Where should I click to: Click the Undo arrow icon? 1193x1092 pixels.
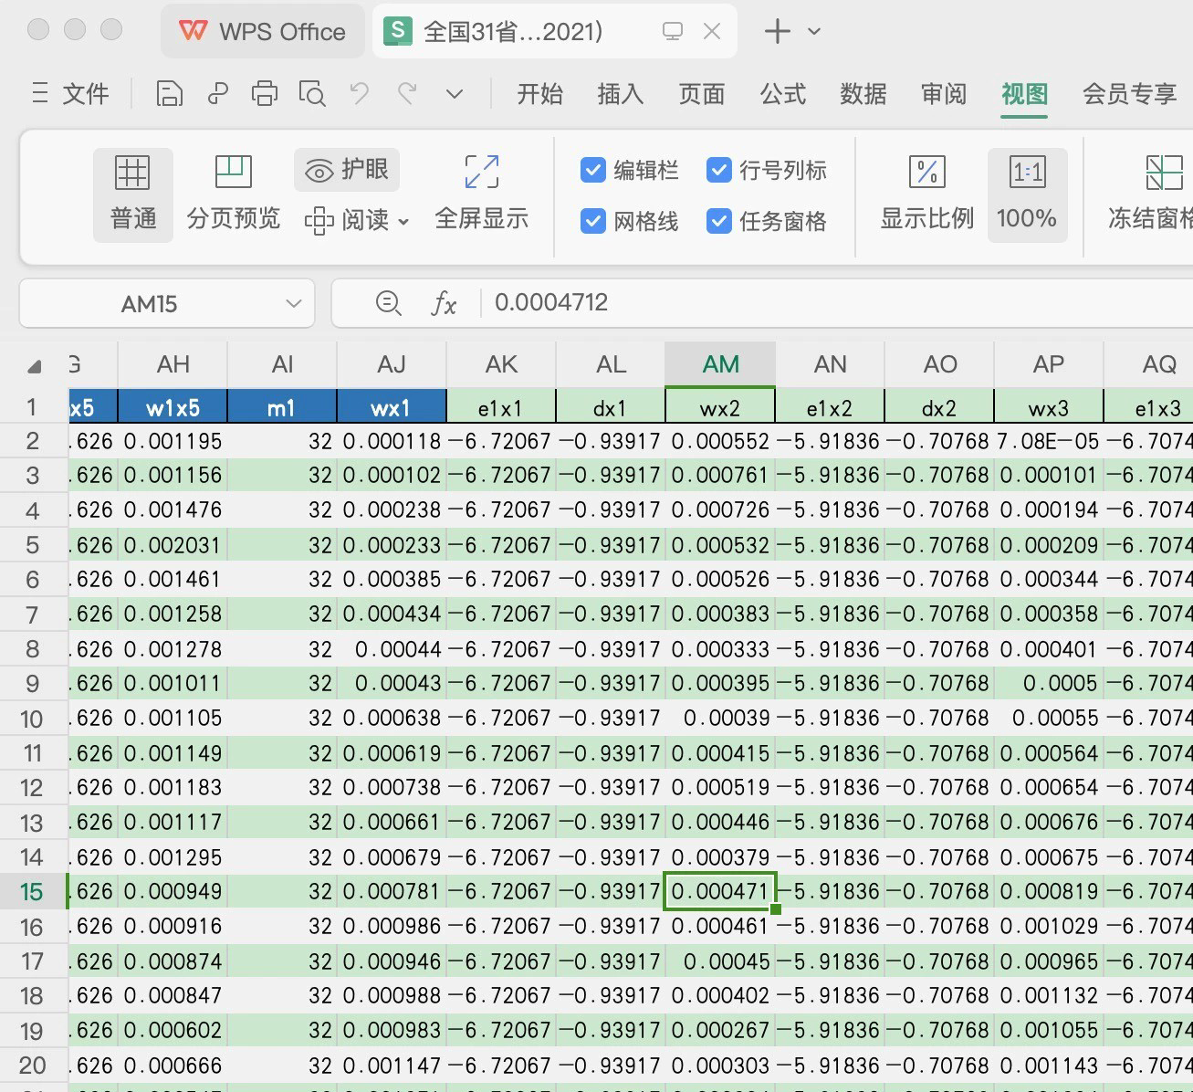pos(360,93)
